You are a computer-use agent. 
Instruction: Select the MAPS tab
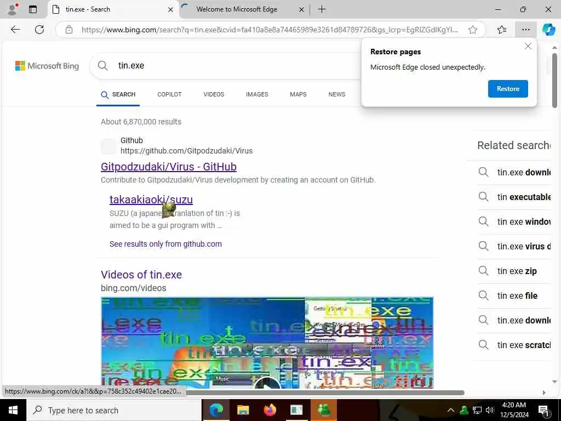click(x=298, y=94)
